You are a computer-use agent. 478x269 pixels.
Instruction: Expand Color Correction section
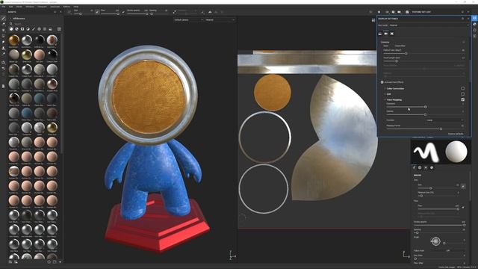coord(385,88)
